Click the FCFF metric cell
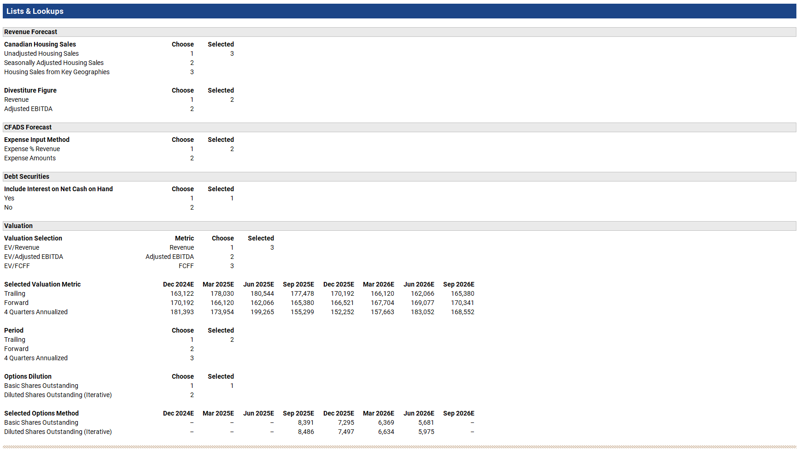The width and height of the screenshot is (801, 451). tap(186, 266)
